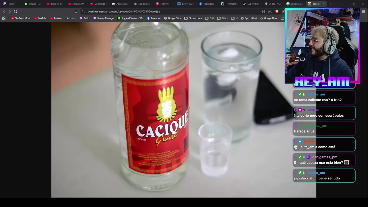Open the Naz one shot Drive tab

[x=142, y=4]
